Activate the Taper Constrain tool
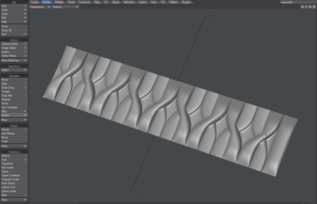The height and width of the screenshot is (204, 317). point(14,175)
